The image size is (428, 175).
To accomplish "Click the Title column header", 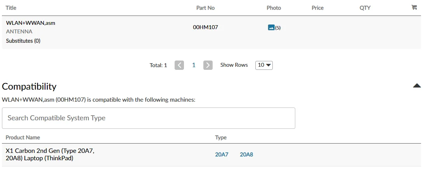I will pyautogui.click(x=11, y=8).
